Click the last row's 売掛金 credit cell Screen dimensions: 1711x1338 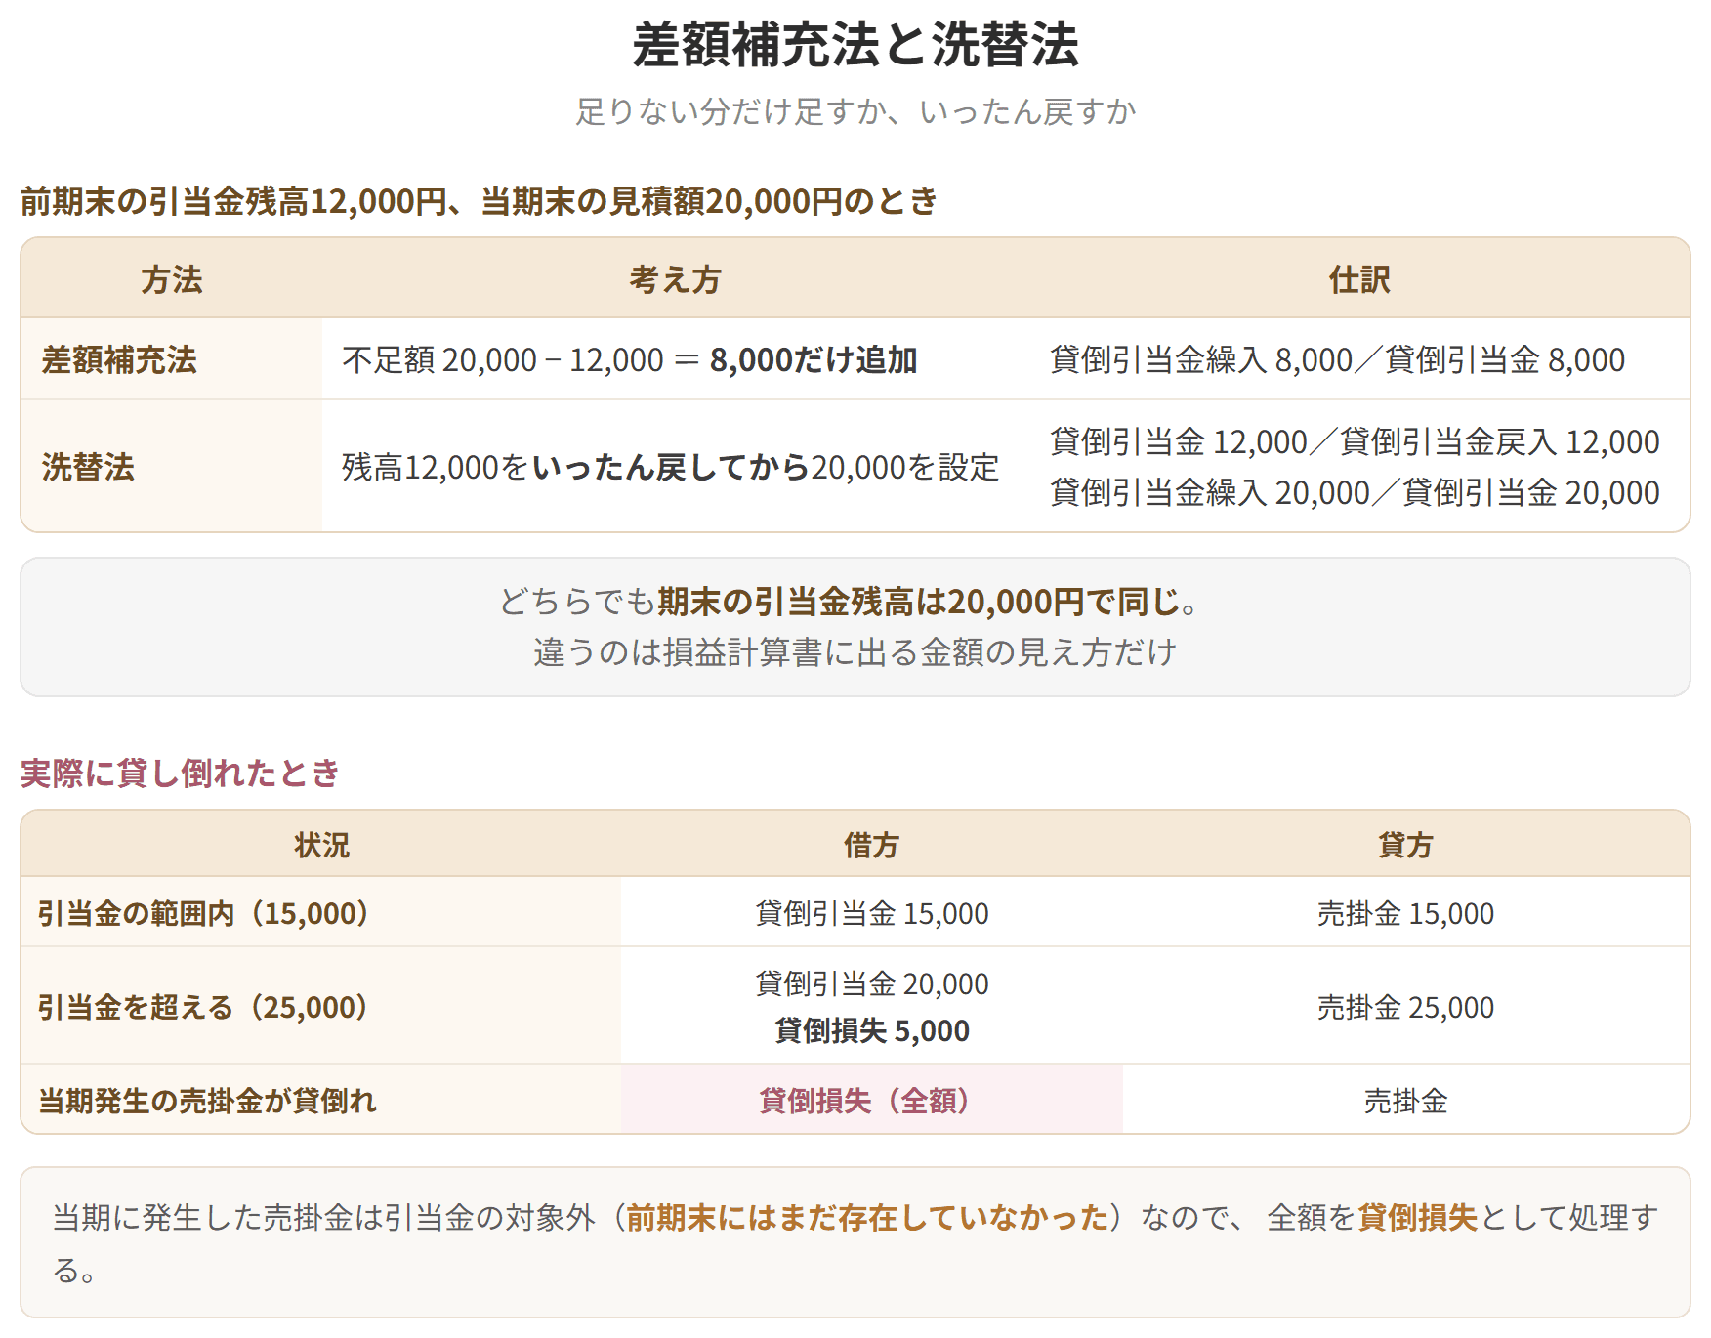point(1406,1101)
